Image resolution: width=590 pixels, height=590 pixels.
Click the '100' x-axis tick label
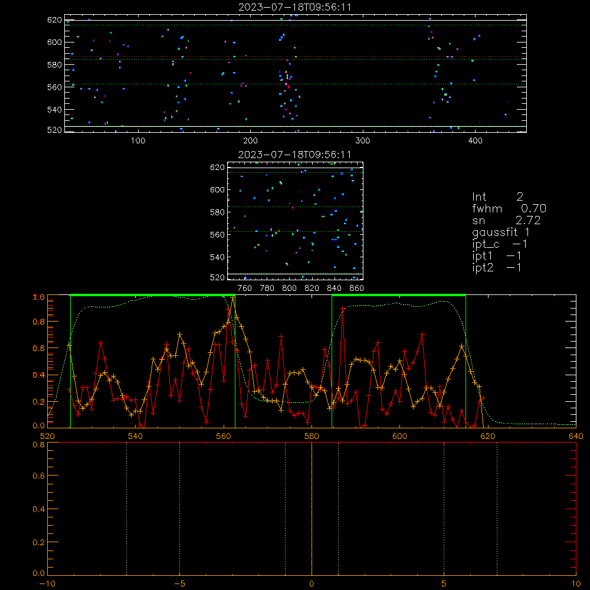click(x=138, y=141)
